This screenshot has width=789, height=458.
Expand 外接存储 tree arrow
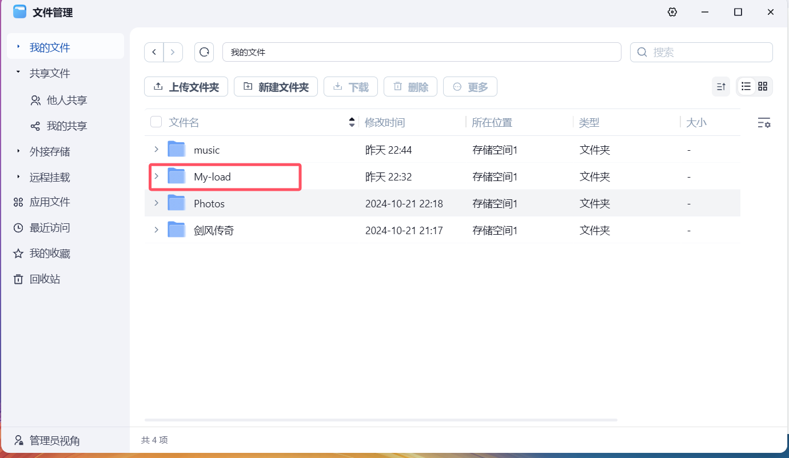coord(18,151)
